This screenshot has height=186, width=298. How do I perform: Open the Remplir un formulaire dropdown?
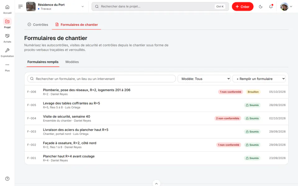coord(259,78)
